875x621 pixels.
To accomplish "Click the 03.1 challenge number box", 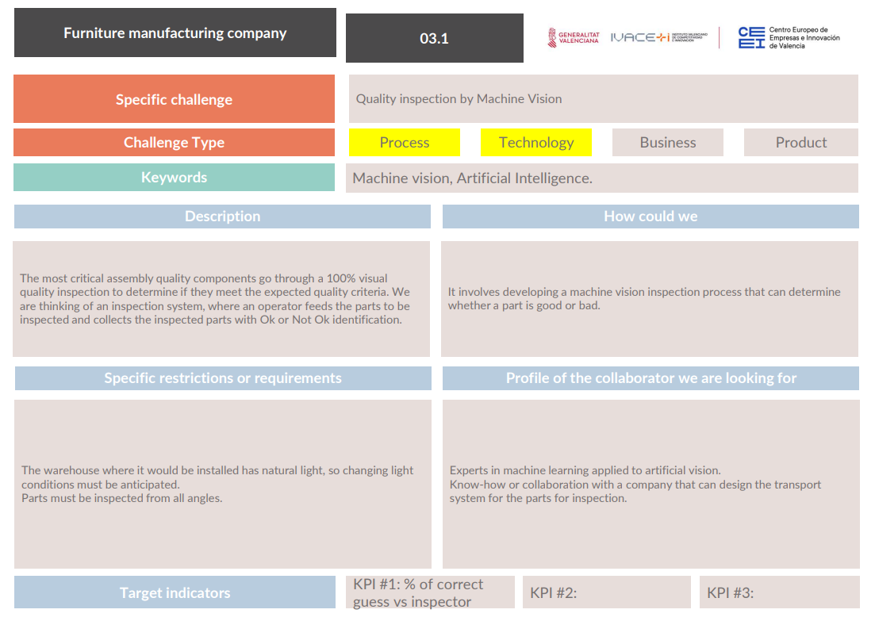I will click(434, 38).
